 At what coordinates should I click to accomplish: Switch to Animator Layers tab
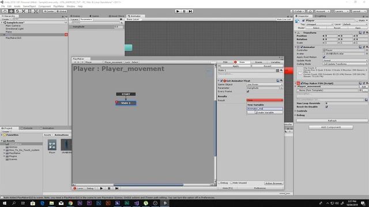click(74, 20)
